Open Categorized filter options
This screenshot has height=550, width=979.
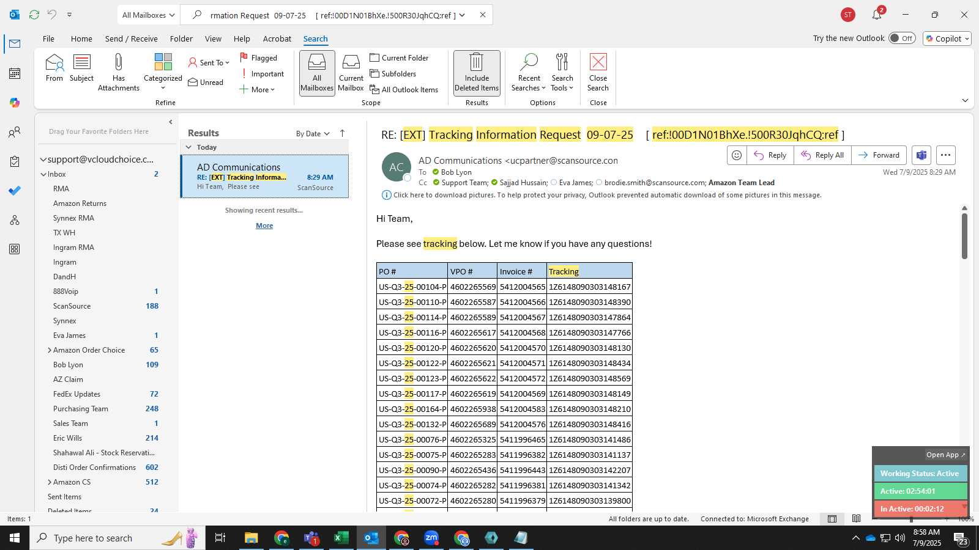tap(163, 72)
